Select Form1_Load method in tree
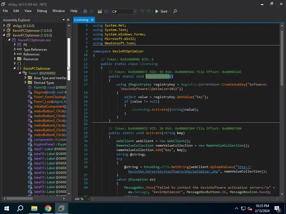286x214 pixels. [x=50, y=101]
